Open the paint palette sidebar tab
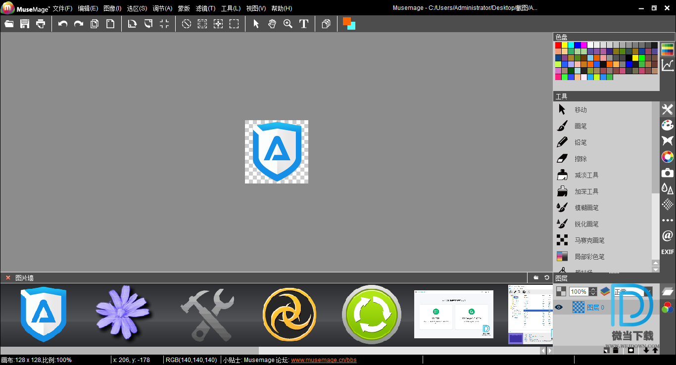Screen dimensions: 676x365 point(668,126)
